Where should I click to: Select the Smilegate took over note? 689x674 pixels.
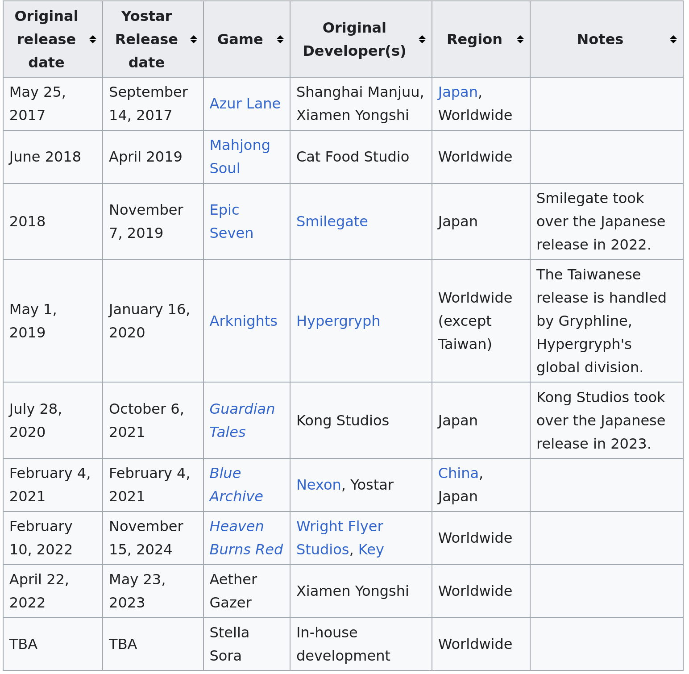pos(606,221)
